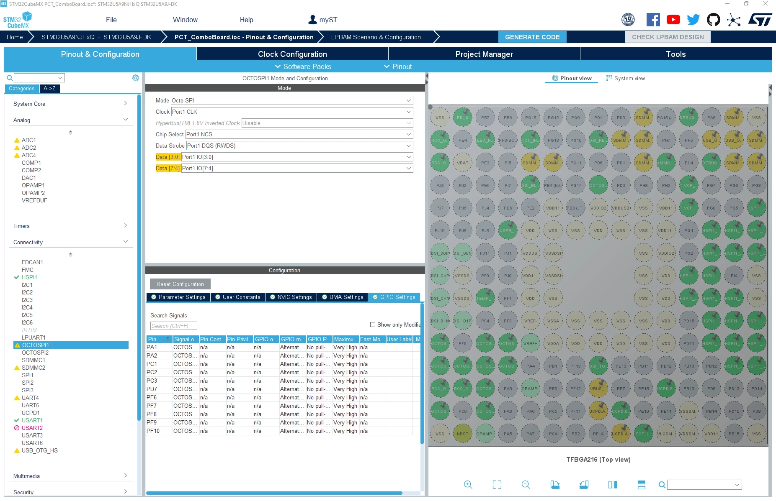Open the File menu
Image resolution: width=776 pixels, height=501 pixels.
click(x=111, y=20)
